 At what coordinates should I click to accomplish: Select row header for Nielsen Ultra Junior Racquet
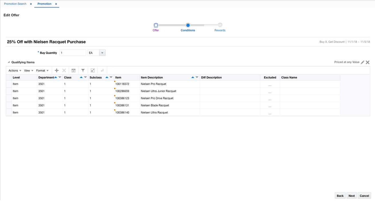click(9, 91)
